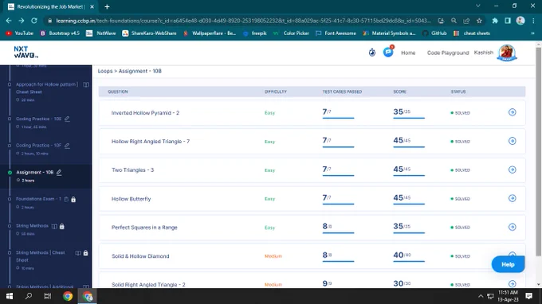Open the browser extensions puzzle icon
The height and width of the screenshot is (304, 542).
point(495,21)
